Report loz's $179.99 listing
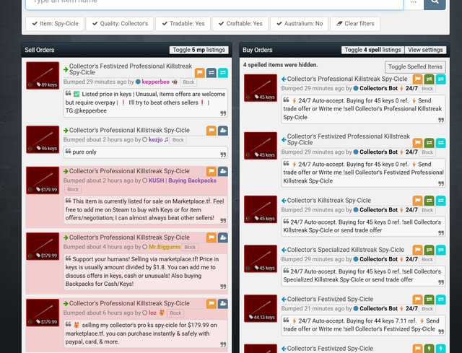This screenshot has width=462, height=353. [x=212, y=303]
